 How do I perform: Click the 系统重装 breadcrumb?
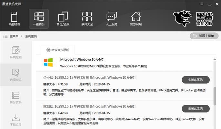click(x=31, y=36)
